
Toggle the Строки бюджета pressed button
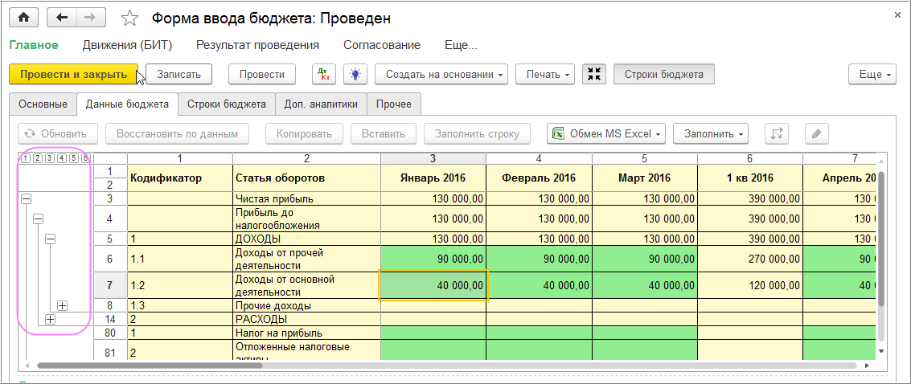point(663,74)
